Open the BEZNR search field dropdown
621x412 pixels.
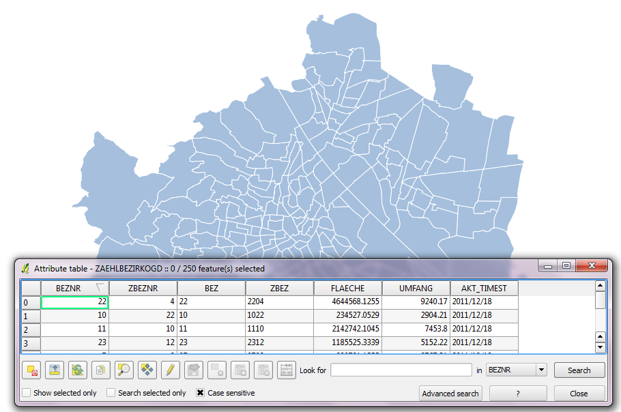(x=540, y=370)
